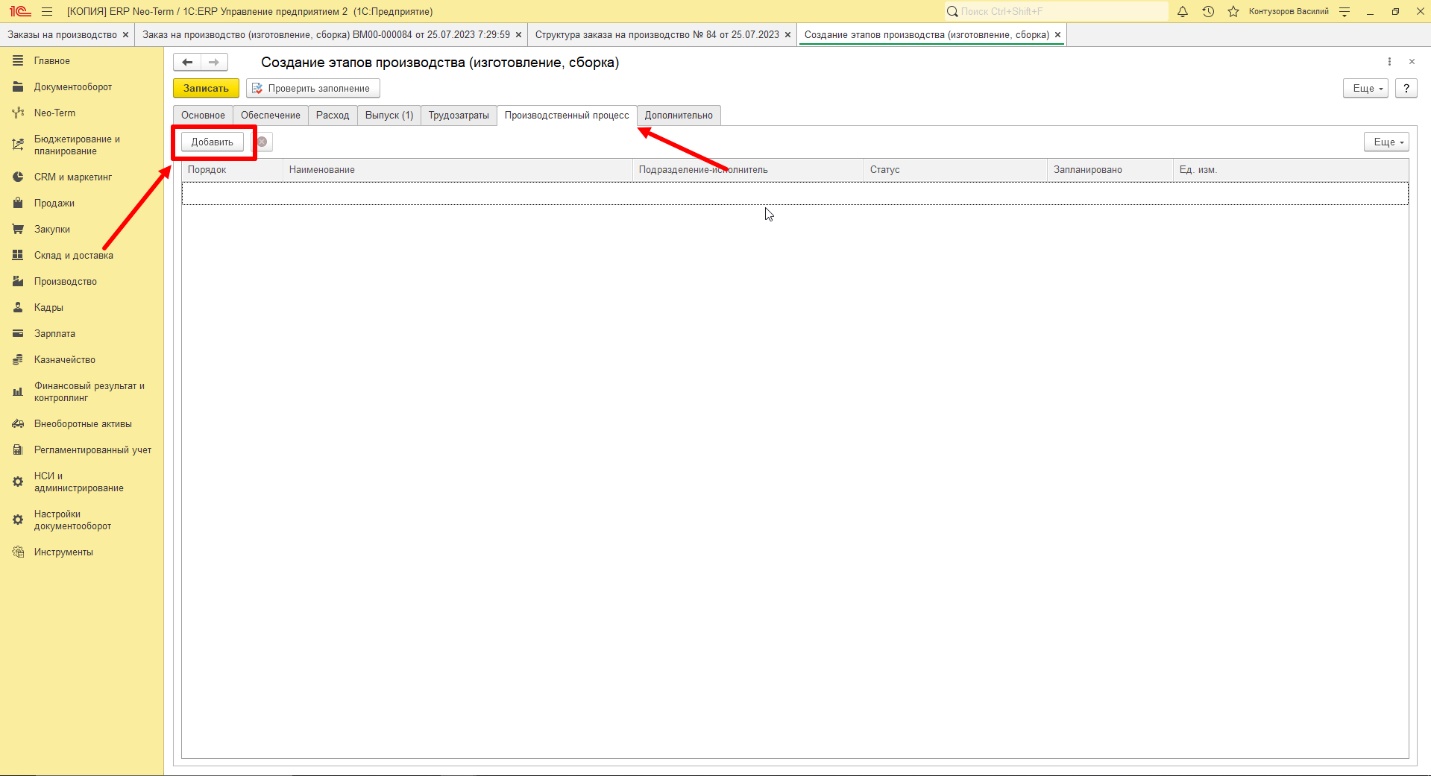Screen dimensions: 1431x776
Task: Open Внеоборотные активы section
Action: (x=83, y=424)
